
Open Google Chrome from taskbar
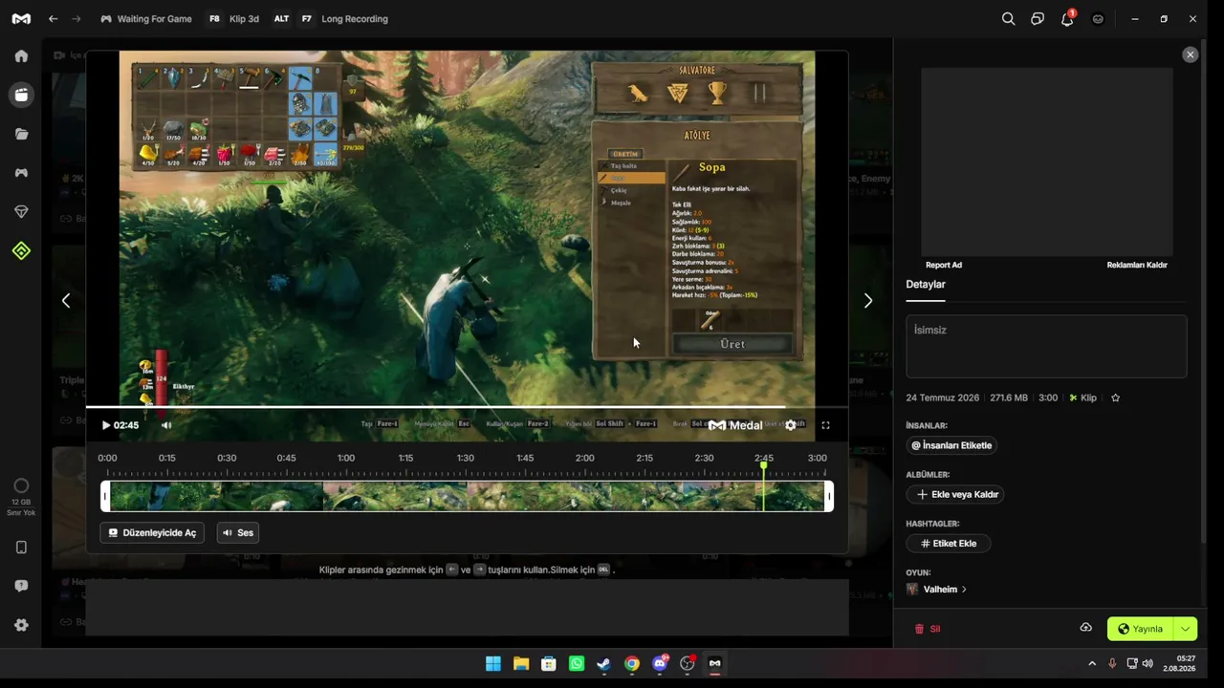tap(632, 663)
